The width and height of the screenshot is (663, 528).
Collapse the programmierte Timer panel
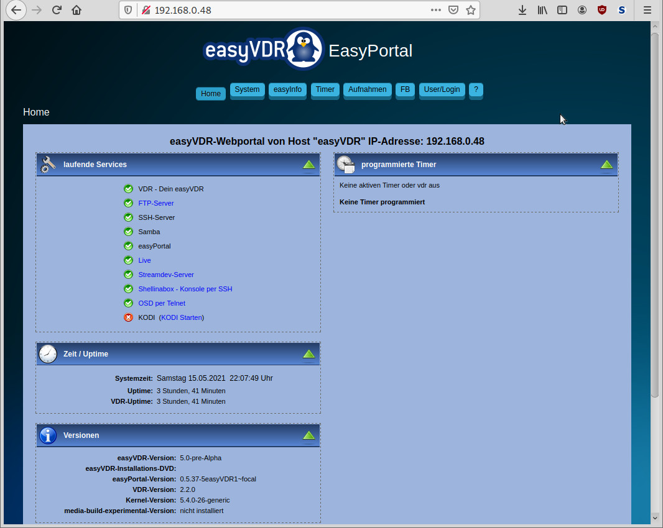point(607,165)
